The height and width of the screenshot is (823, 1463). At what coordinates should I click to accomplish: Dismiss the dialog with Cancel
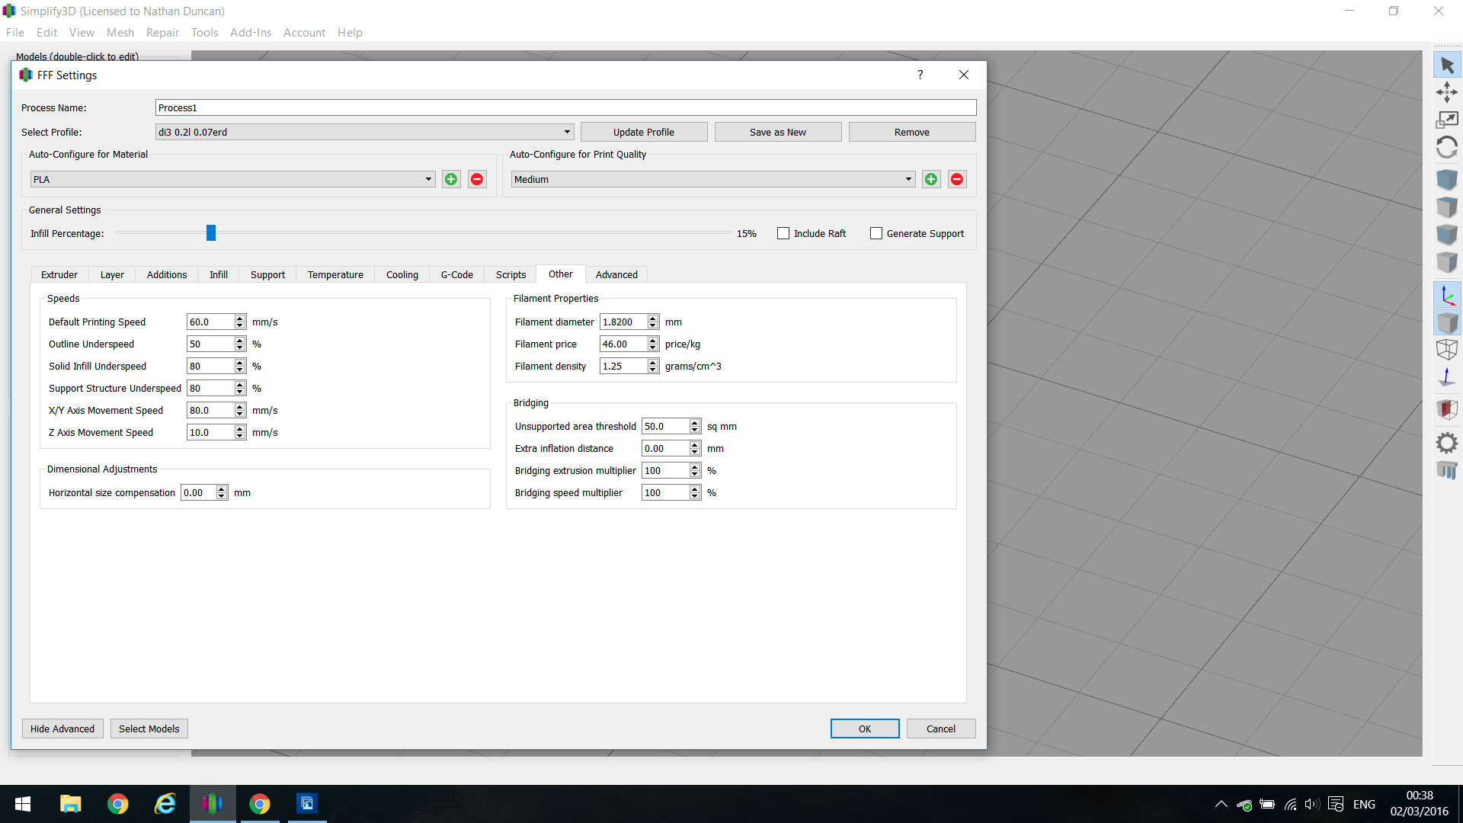(941, 729)
